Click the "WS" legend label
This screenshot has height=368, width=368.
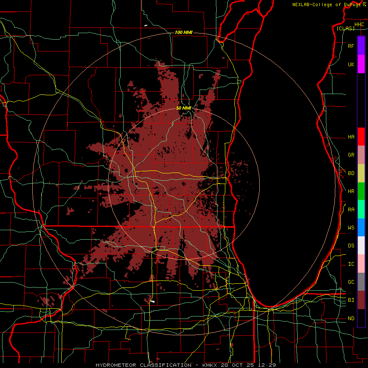351,228
